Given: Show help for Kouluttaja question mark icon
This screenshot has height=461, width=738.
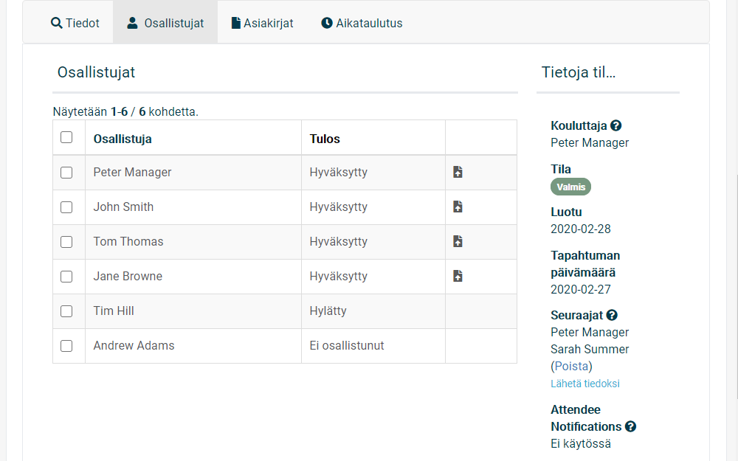Looking at the screenshot, I should 615,125.
